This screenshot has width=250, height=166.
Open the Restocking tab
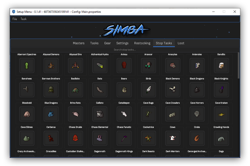142,43
